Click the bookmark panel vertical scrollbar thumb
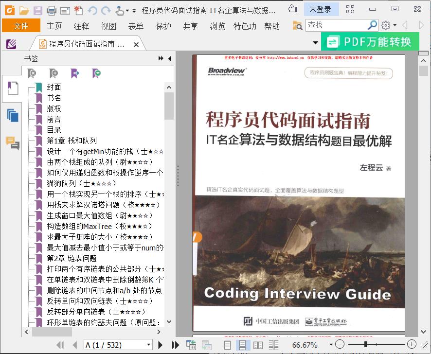This screenshot has height=354, width=431. pyautogui.click(x=169, y=106)
